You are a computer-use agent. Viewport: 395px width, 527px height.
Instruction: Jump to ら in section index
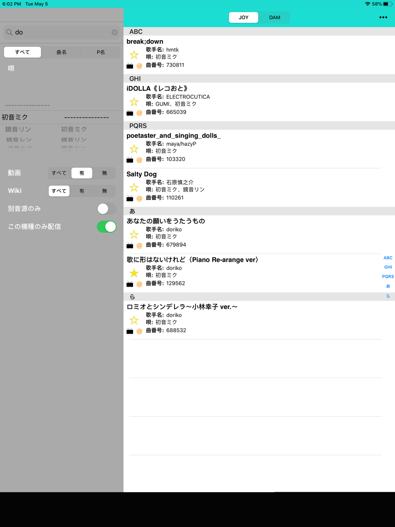[388, 296]
